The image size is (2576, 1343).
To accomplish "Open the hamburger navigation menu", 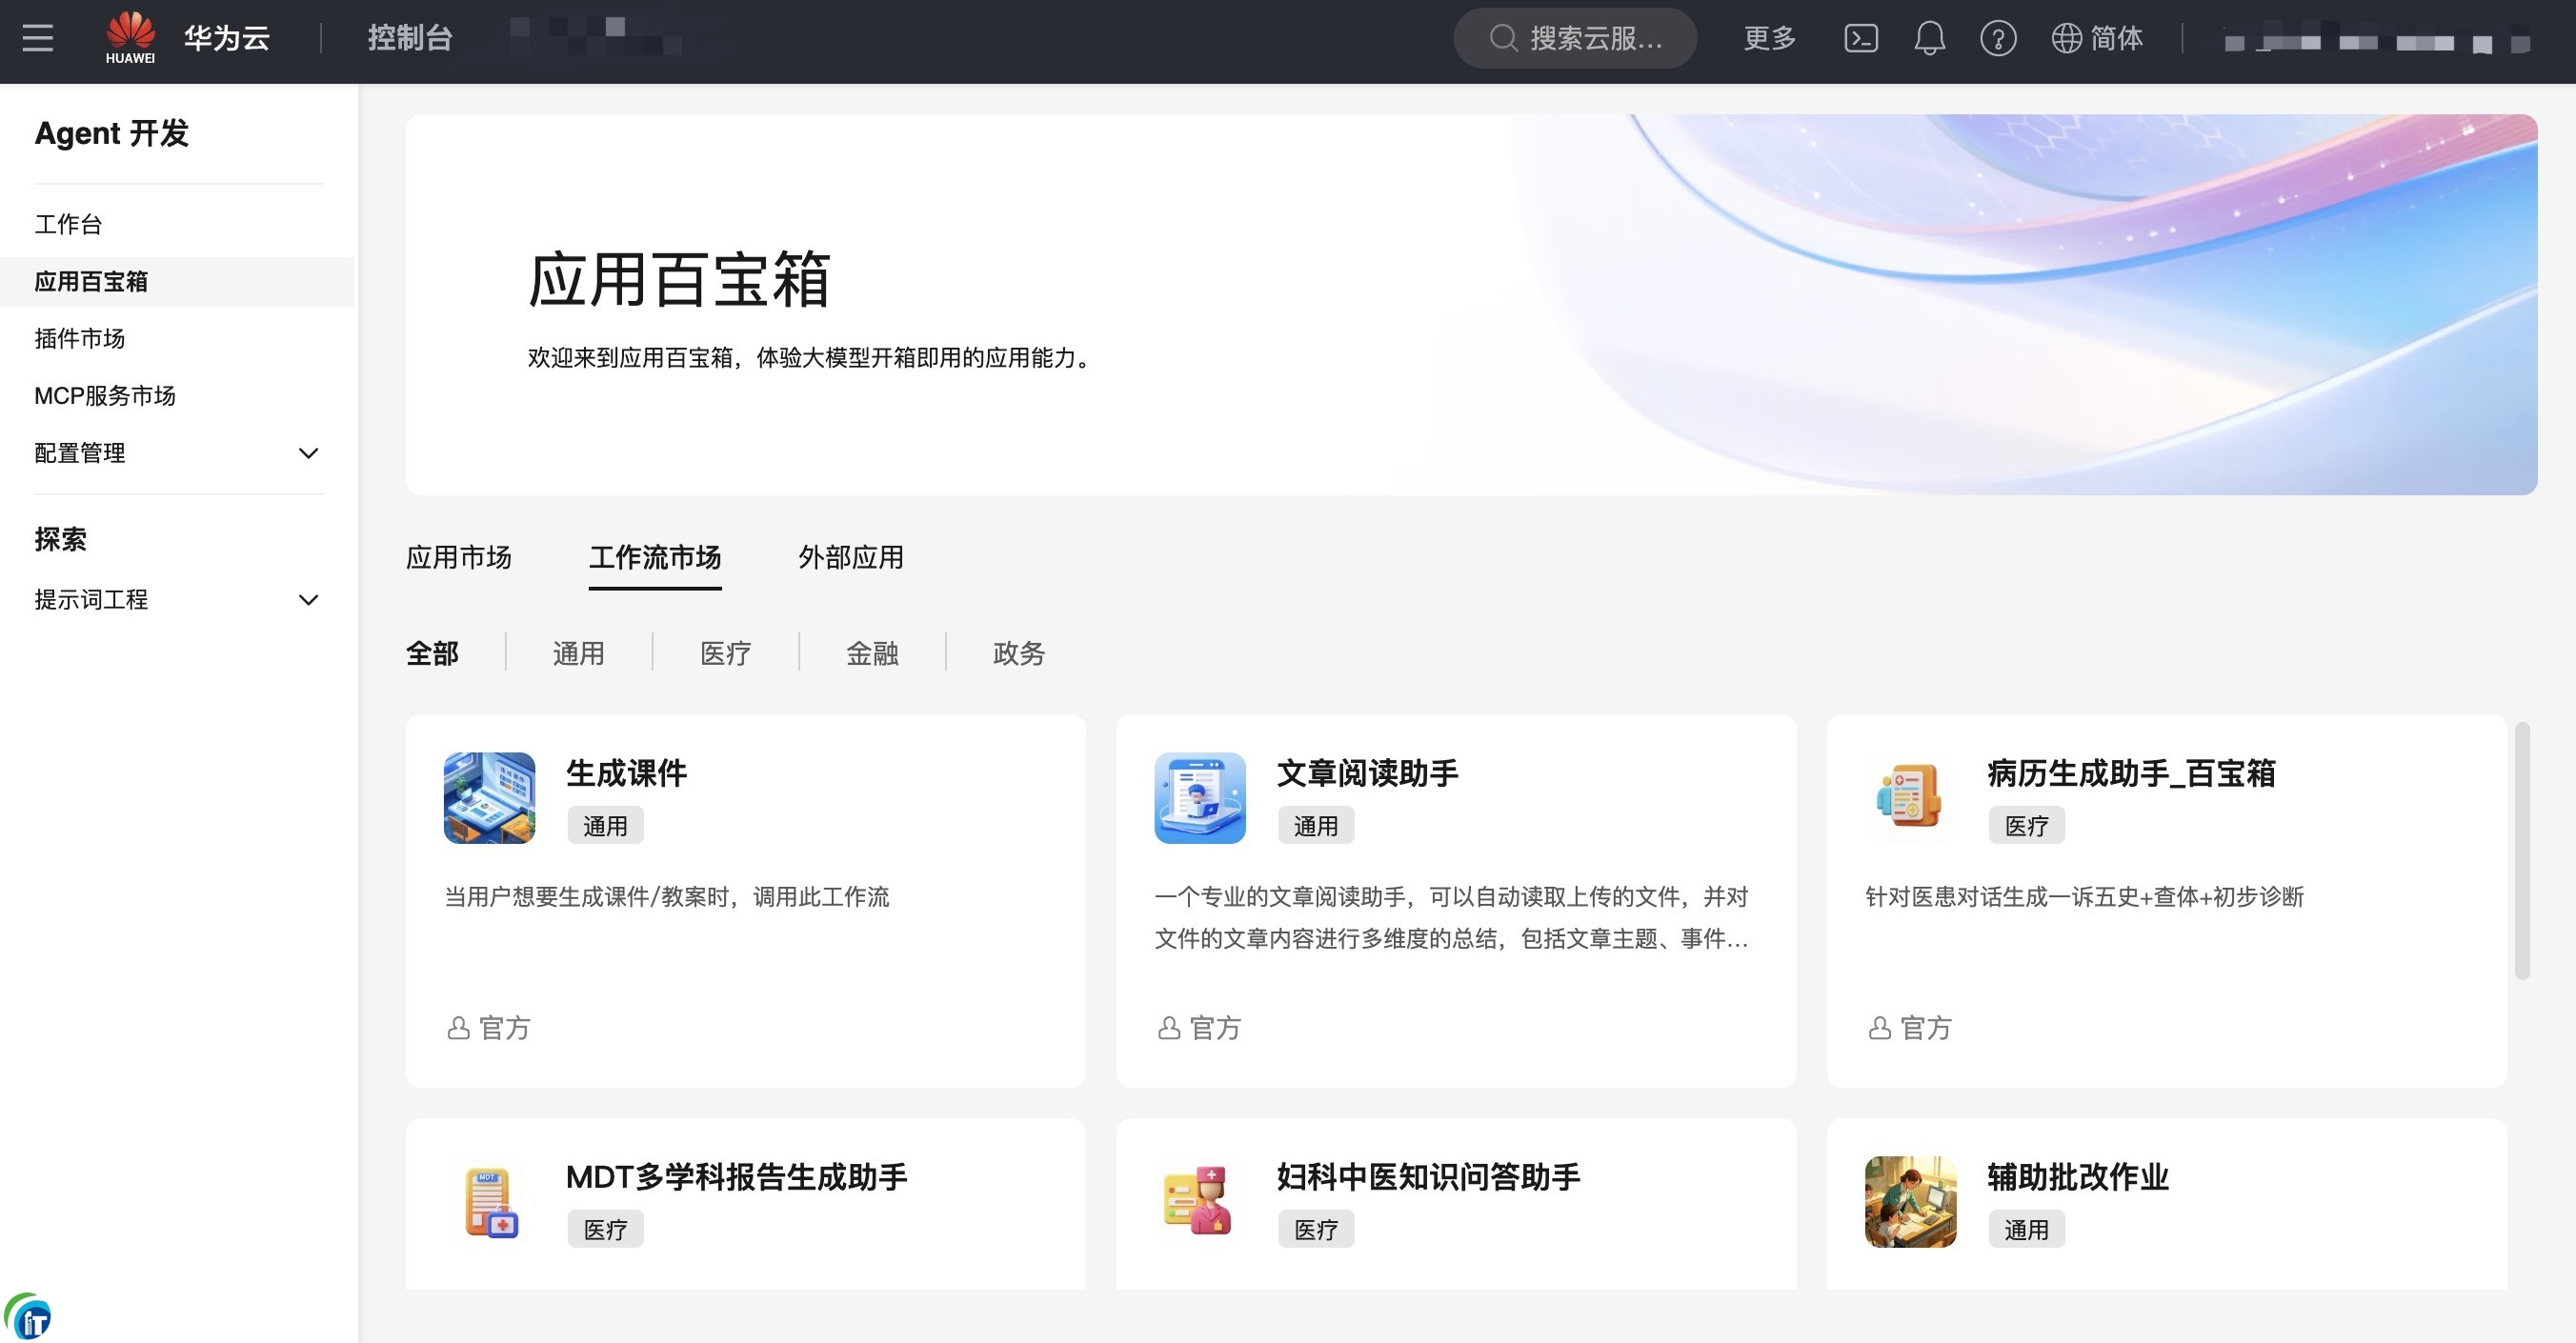I will [x=38, y=38].
